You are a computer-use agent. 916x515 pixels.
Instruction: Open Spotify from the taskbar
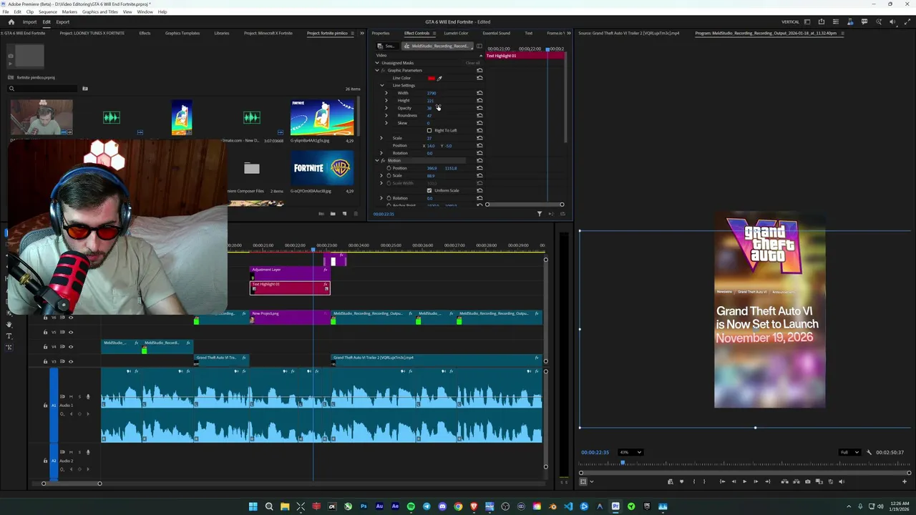coord(411,506)
